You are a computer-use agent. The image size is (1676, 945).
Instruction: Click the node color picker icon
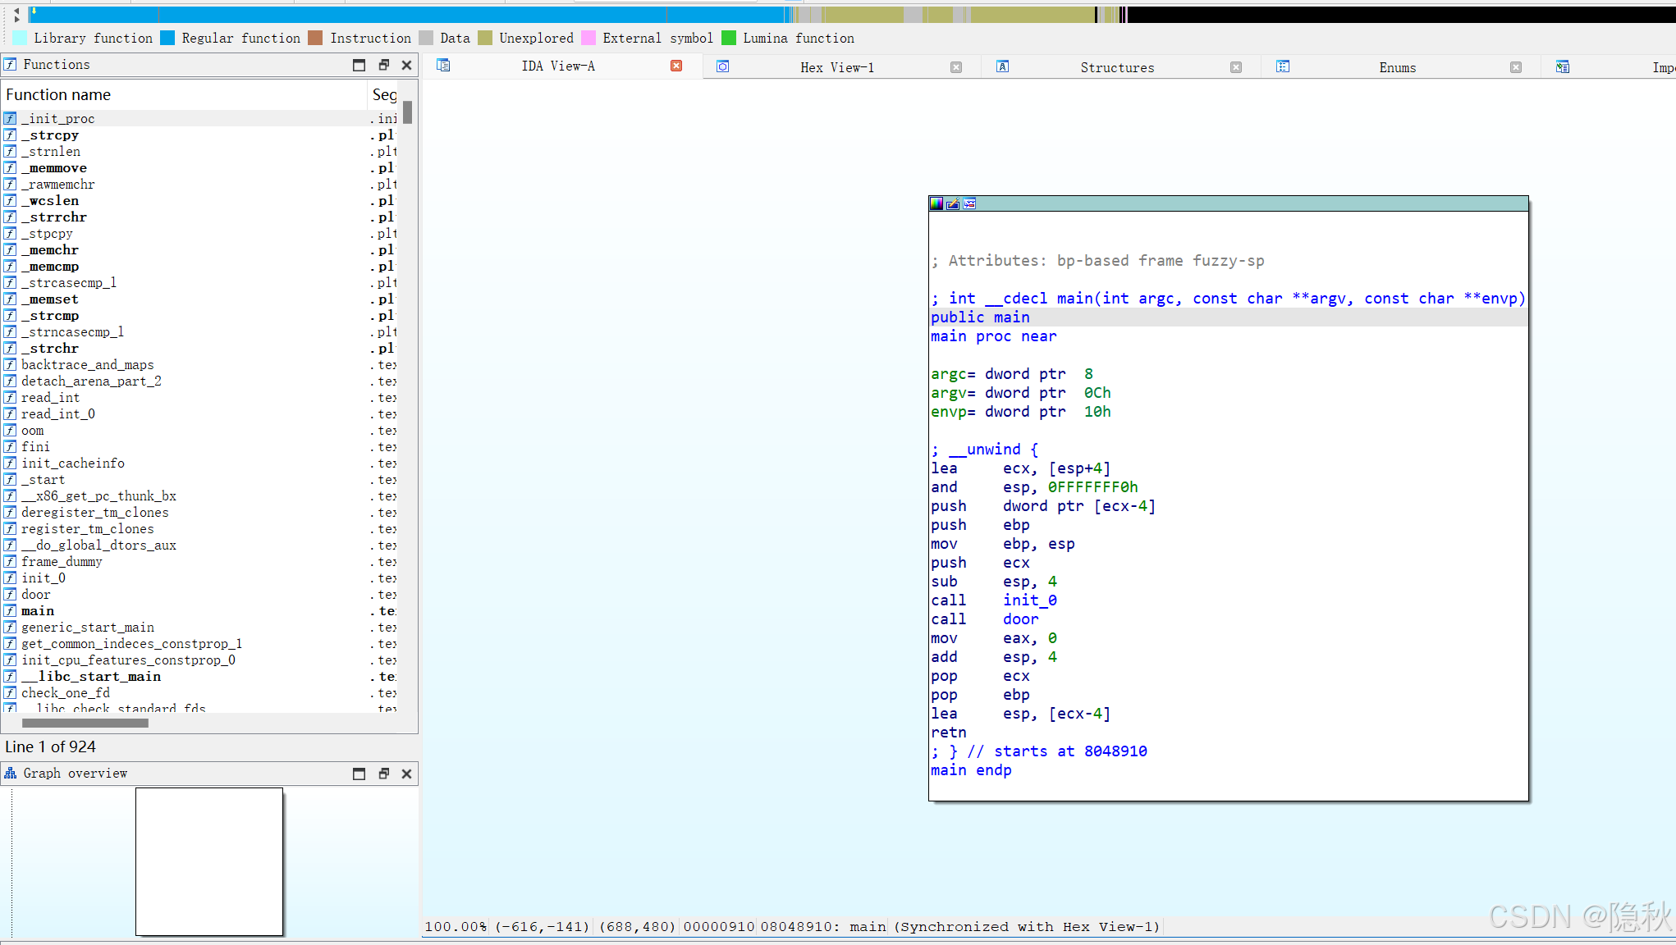coord(936,204)
